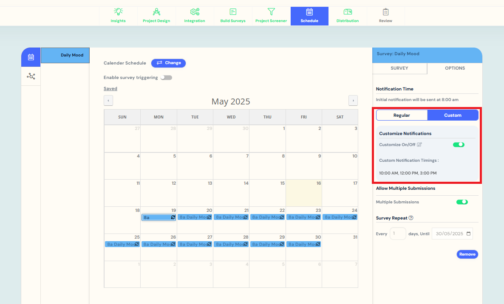504x304 pixels.
Task: Go to the previous month arrow
Action: pos(108,101)
